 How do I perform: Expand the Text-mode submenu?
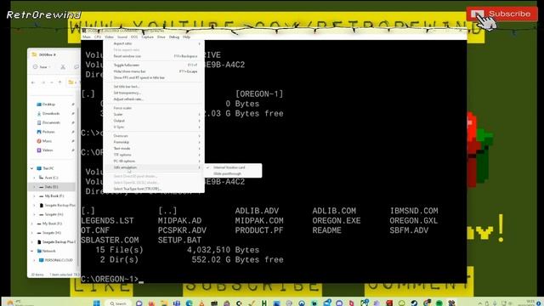(x=154, y=149)
